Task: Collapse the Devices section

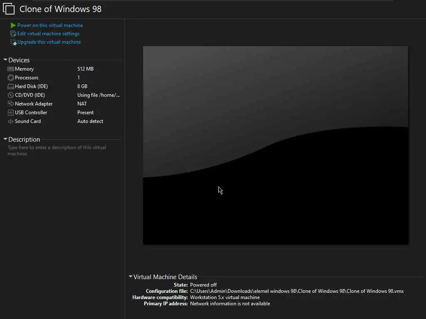Action: pos(5,60)
